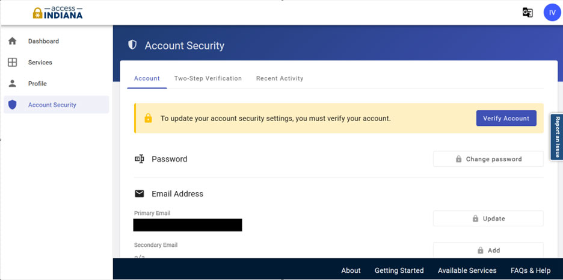
Task: Click Update for Primary Email
Action: tap(488, 219)
